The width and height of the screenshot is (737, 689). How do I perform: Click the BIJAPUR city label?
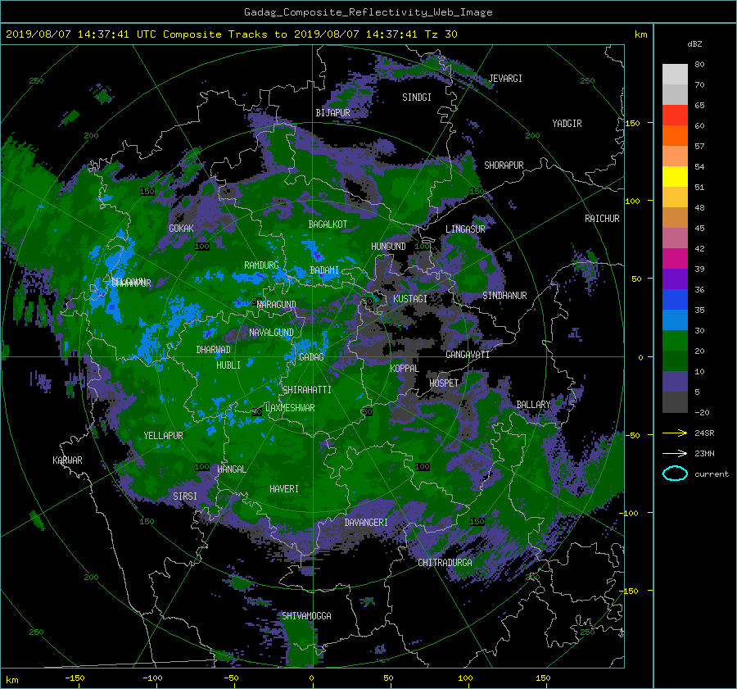pyautogui.click(x=332, y=113)
